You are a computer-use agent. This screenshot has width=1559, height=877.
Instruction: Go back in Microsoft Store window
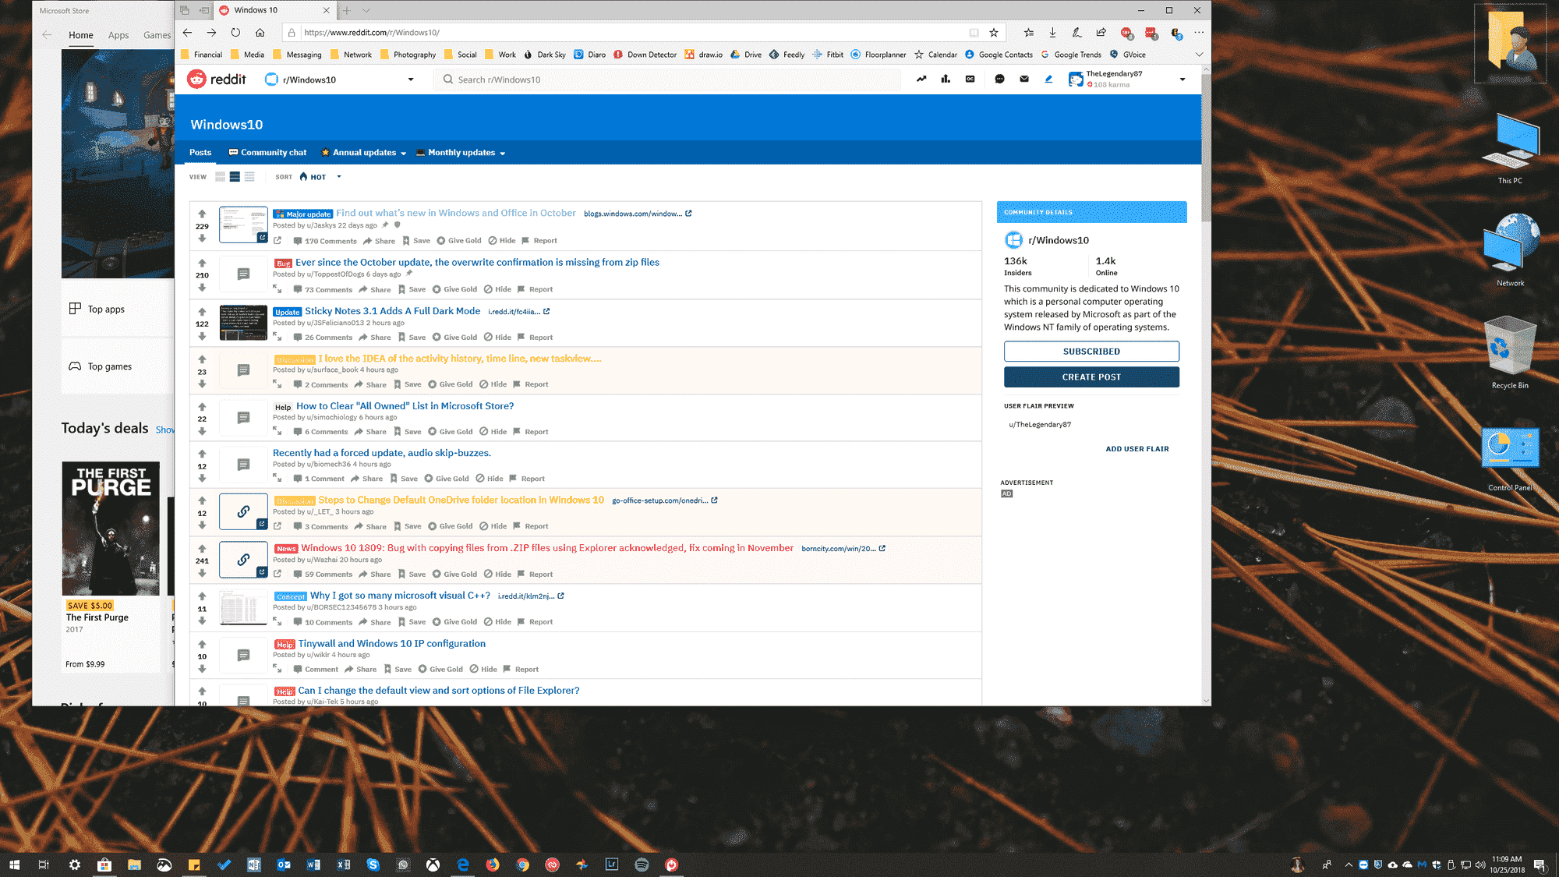(47, 35)
